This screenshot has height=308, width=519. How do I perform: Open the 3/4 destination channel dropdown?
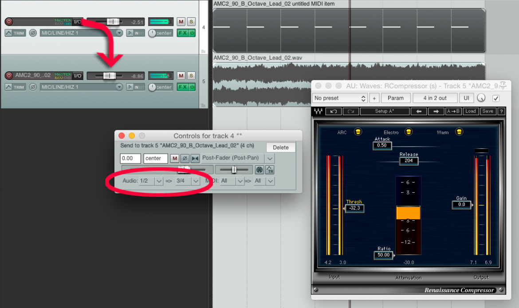(187, 181)
